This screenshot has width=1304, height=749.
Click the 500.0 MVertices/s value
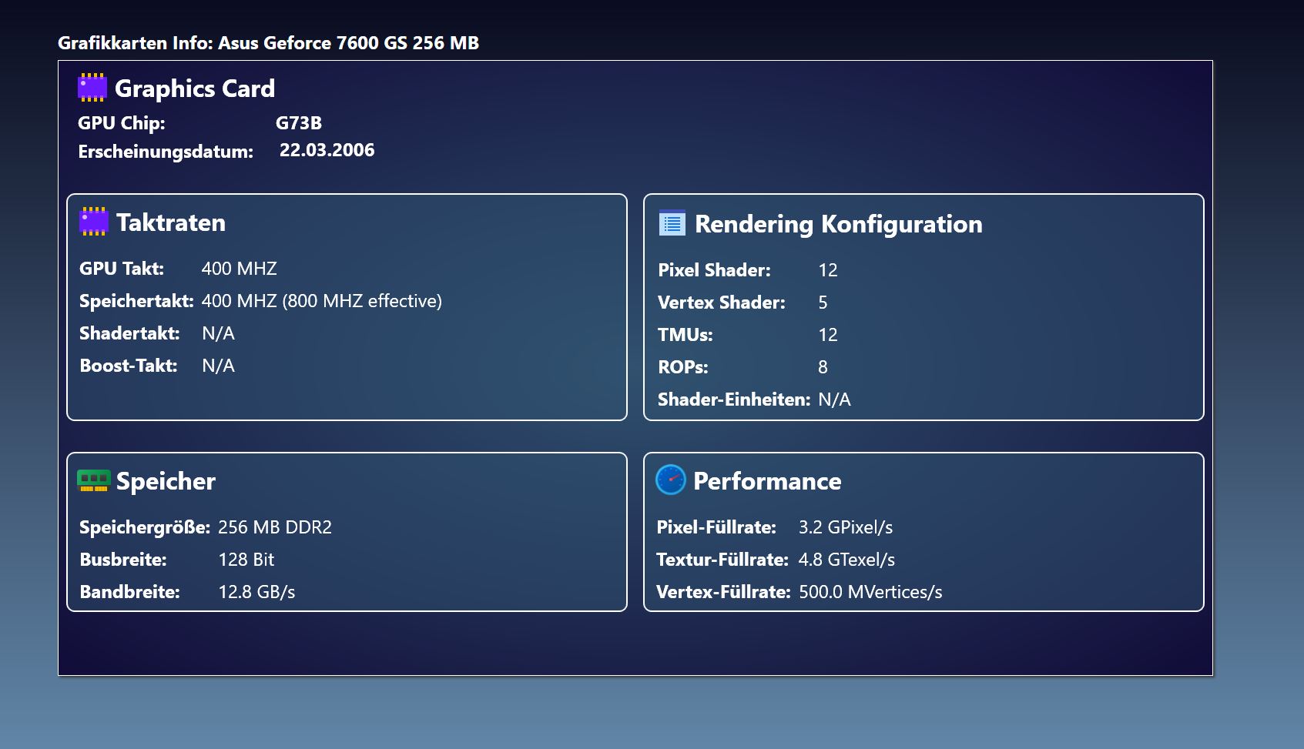(871, 592)
